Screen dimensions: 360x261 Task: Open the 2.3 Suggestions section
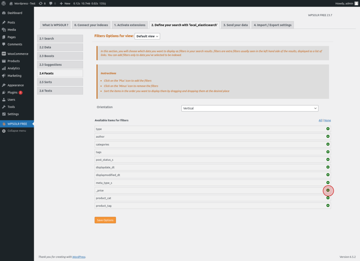tap(60, 65)
